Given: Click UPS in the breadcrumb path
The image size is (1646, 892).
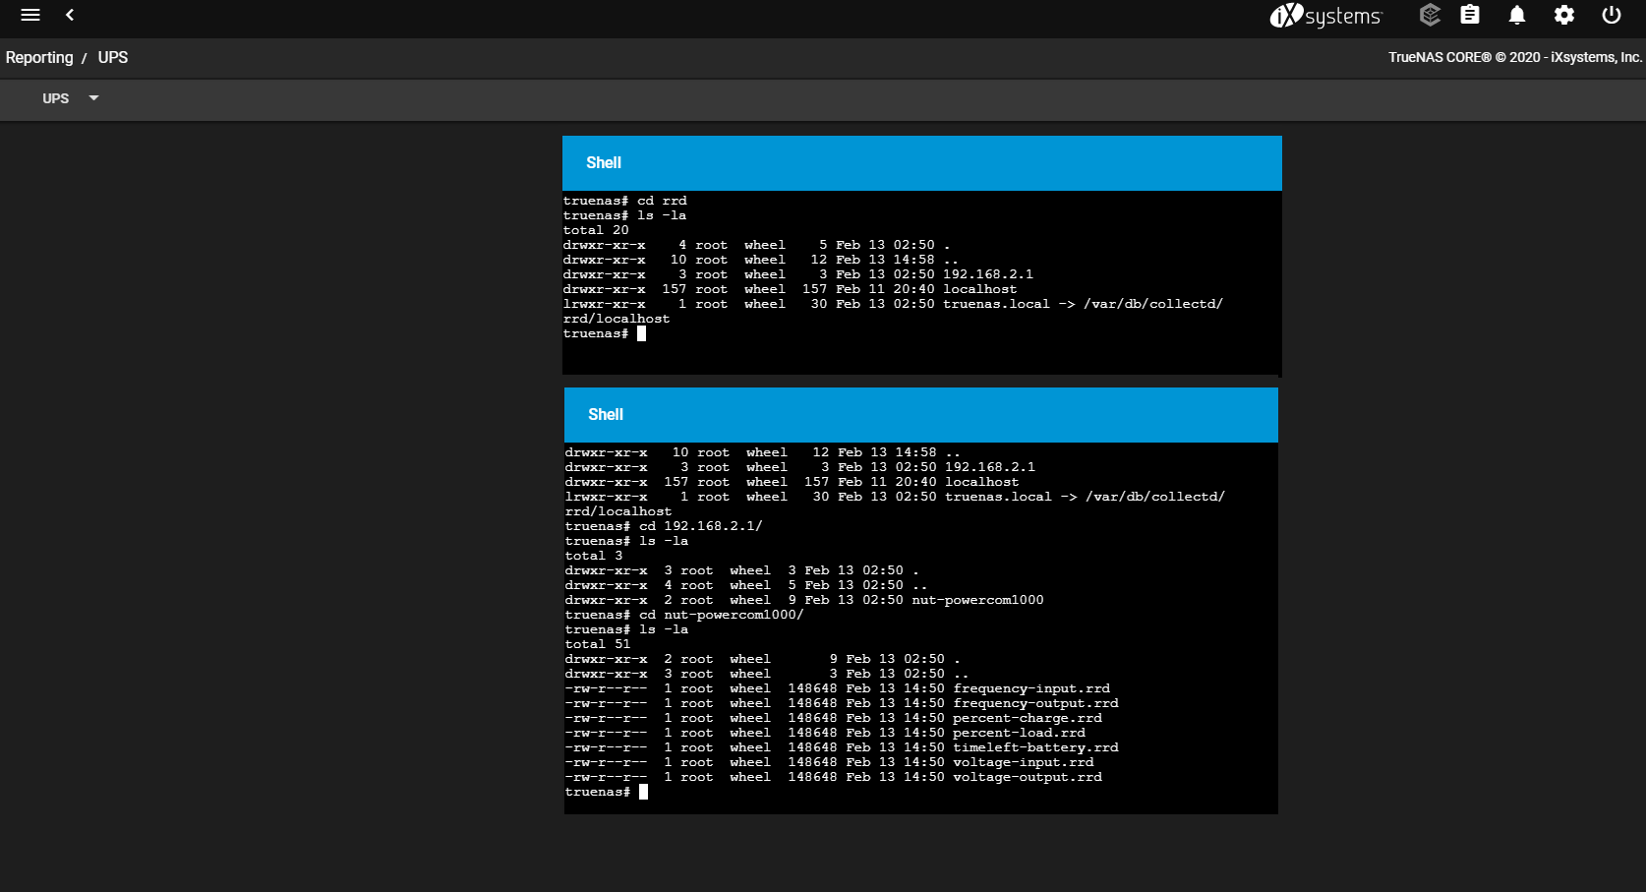Looking at the screenshot, I should pyautogui.click(x=113, y=58).
